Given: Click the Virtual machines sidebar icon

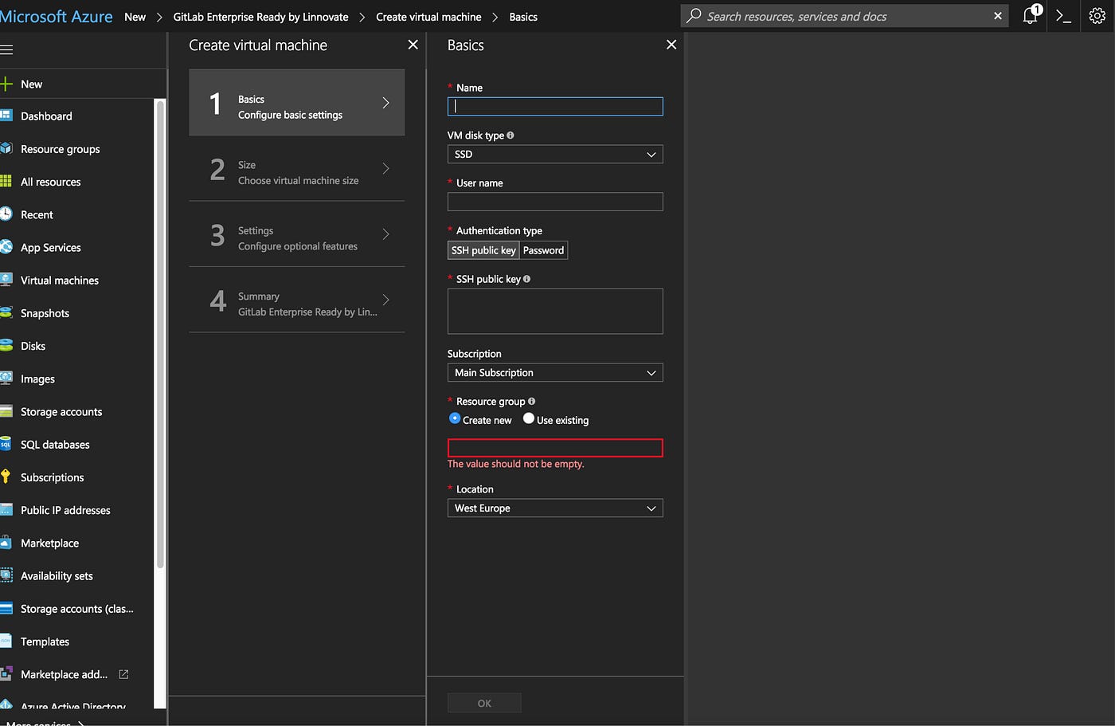Looking at the screenshot, I should tap(6, 281).
